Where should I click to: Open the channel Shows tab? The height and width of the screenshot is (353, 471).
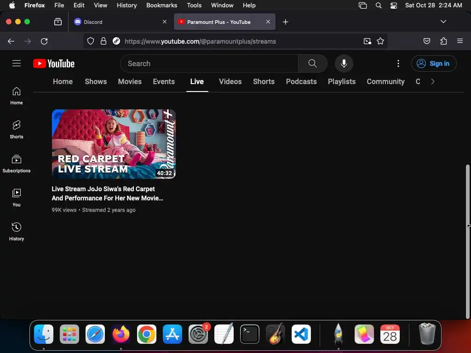pyautogui.click(x=96, y=81)
